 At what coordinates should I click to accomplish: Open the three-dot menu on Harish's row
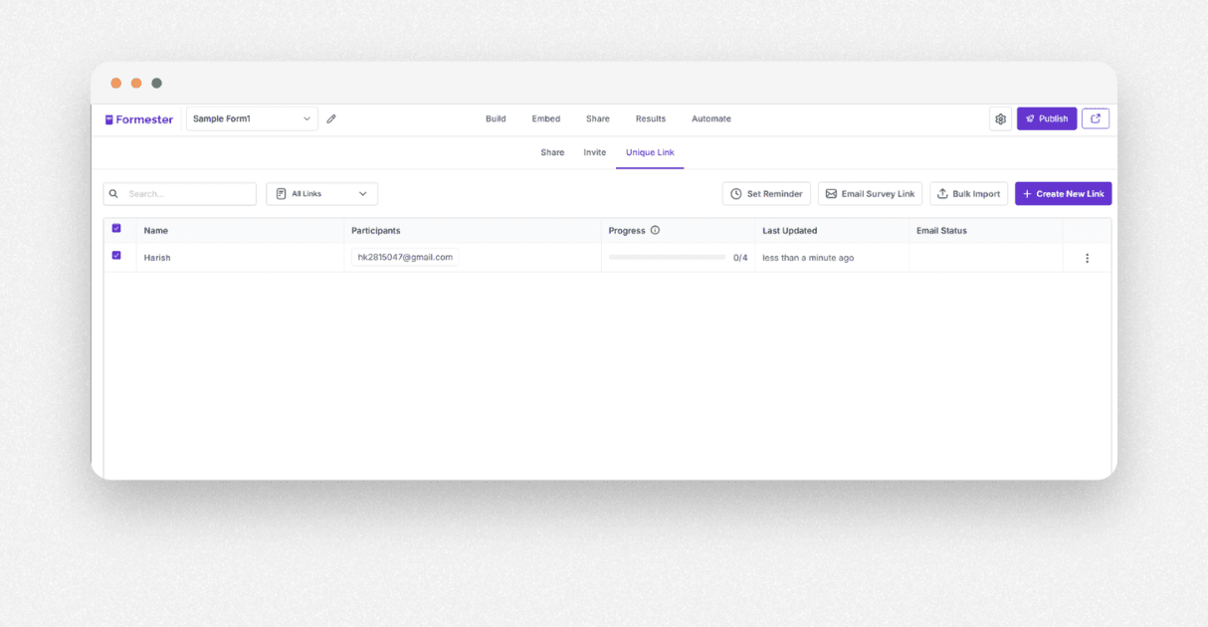tap(1087, 257)
